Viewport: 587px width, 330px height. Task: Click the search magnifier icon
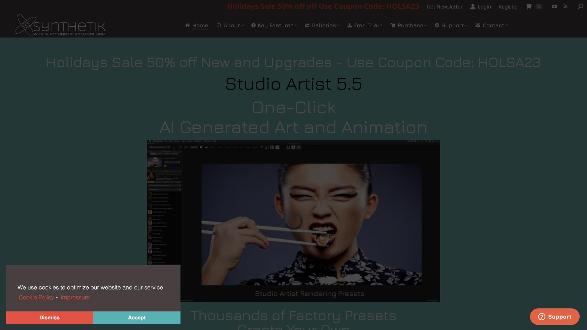[580, 6]
